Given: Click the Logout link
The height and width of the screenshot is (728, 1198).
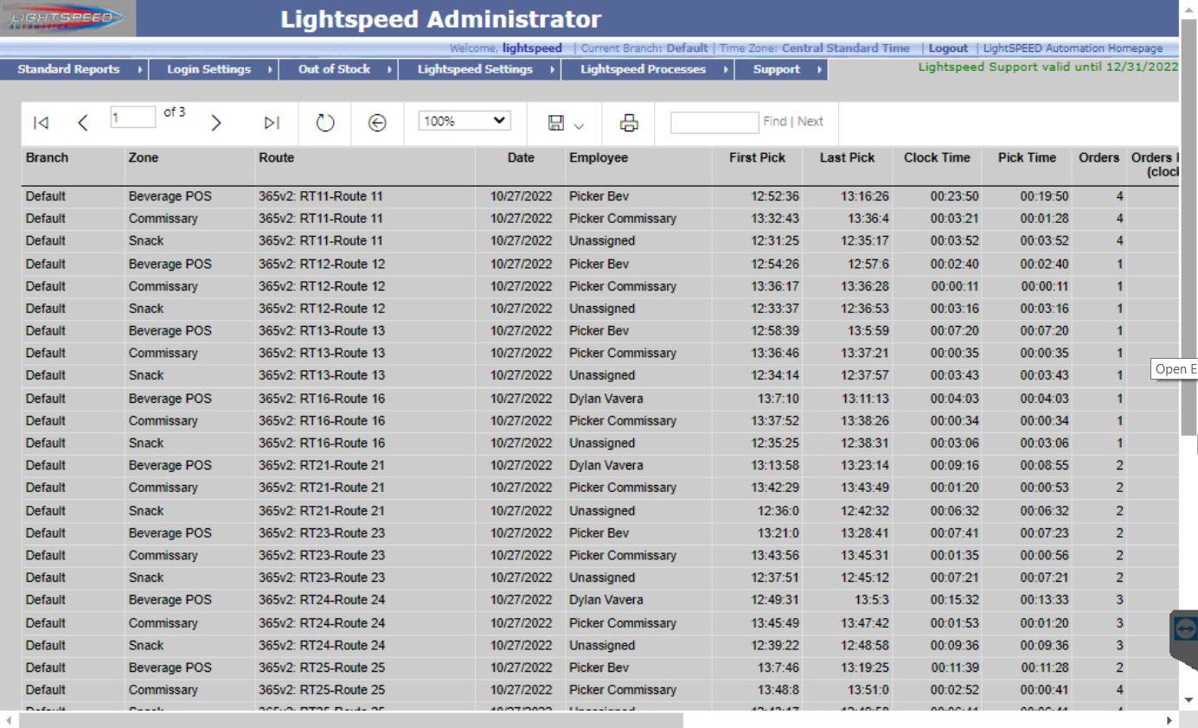Looking at the screenshot, I should [947, 48].
